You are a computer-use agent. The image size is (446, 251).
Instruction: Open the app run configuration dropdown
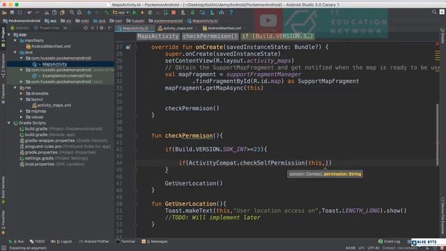click(x=121, y=13)
